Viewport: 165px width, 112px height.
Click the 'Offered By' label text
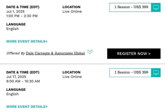pyautogui.click(x=16, y=53)
